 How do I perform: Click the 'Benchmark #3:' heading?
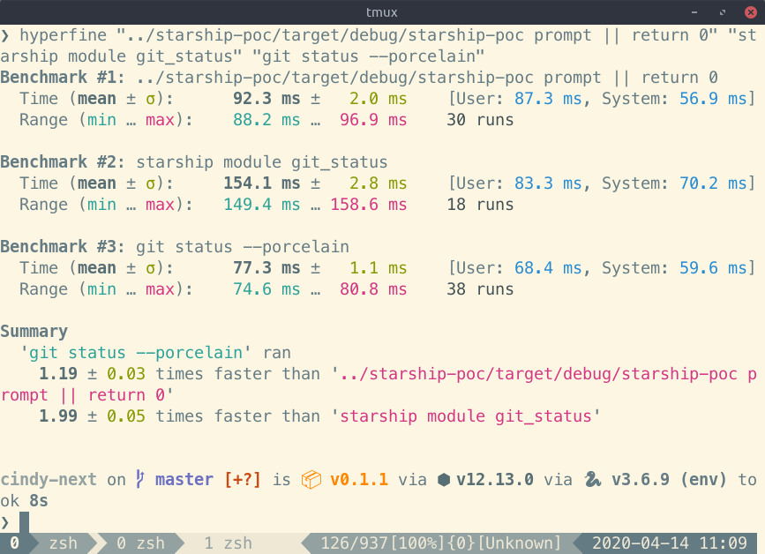pyautogui.click(x=63, y=247)
